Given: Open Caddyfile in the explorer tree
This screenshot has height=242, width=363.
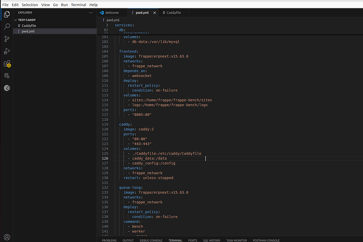Looking at the screenshot, I should (x=55, y=26).
